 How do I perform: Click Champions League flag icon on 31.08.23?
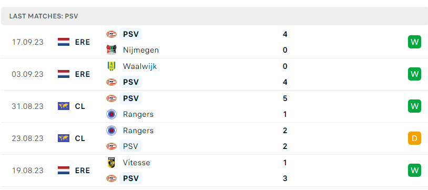(64, 106)
